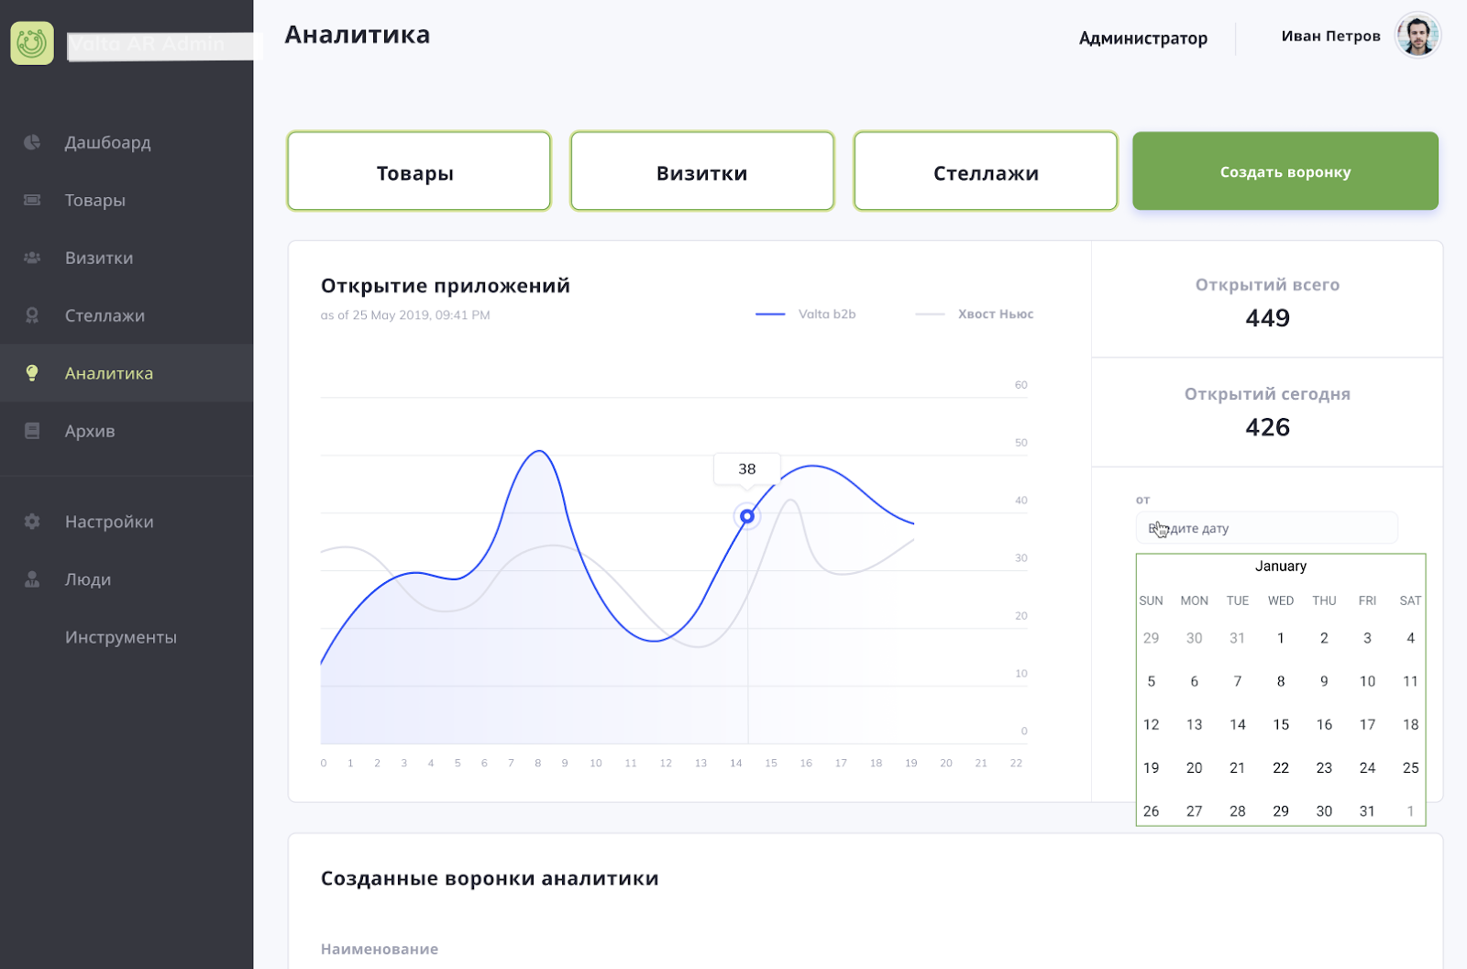Click the Аналитика lightbulb icon
This screenshot has height=969, width=1467.
[x=32, y=373]
